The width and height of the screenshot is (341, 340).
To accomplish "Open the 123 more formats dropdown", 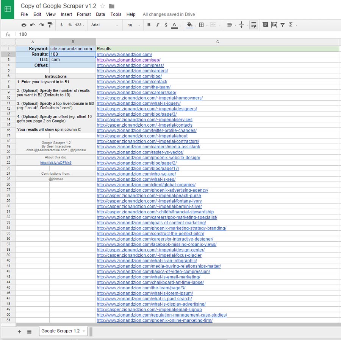I will point(80,25).
